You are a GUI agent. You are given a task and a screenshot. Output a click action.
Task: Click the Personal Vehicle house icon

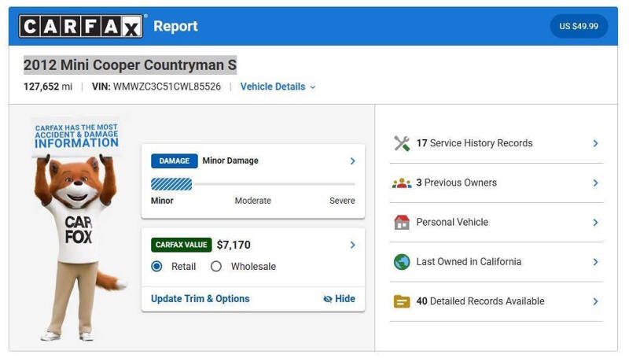(x=402, y=223)
